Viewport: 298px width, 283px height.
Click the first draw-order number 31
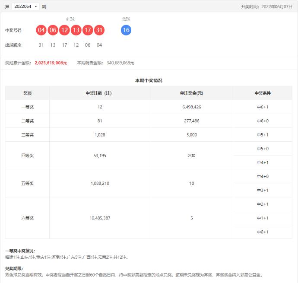click(x=41, y=45)
